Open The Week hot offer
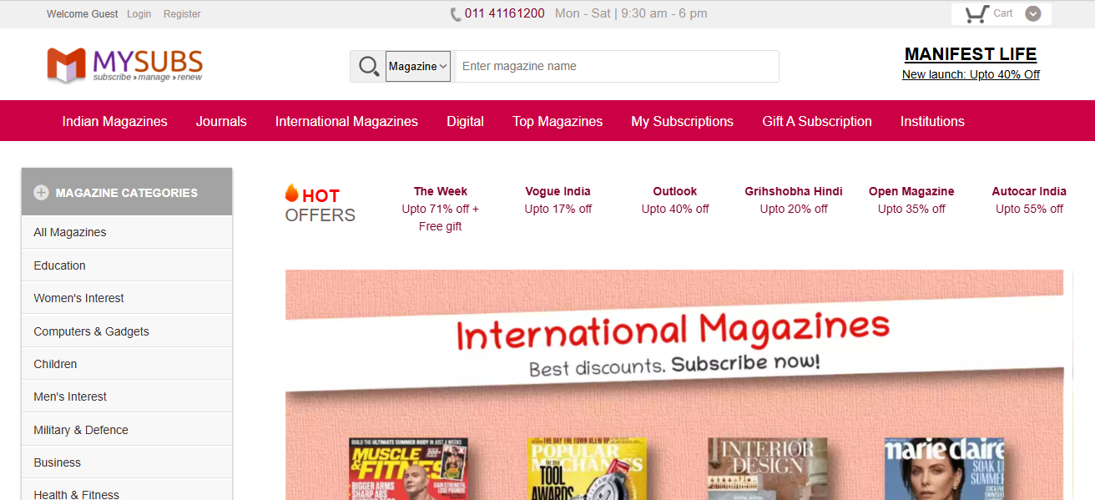Screen dimensions: 1095x500 [441, 209]
